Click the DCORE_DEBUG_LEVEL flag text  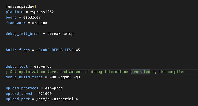[x=57, y=50]
